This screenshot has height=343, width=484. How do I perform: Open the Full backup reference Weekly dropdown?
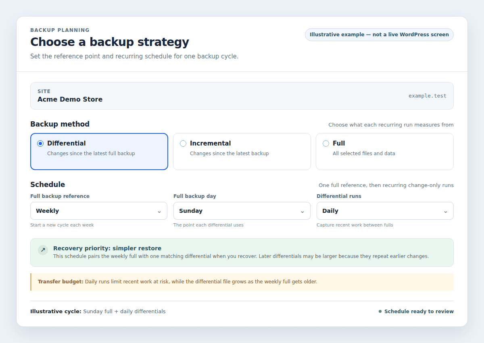[x=99, y=211]
